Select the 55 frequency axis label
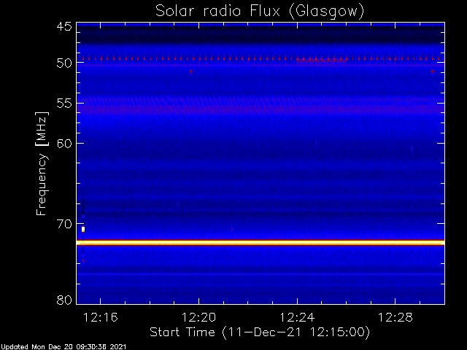Image resolution: width=467 pixels, height=350 pixels. [x=64, y=104]
